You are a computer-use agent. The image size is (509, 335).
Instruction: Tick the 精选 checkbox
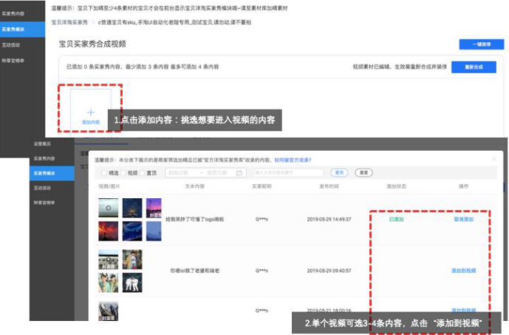click(x=104, y=172)
